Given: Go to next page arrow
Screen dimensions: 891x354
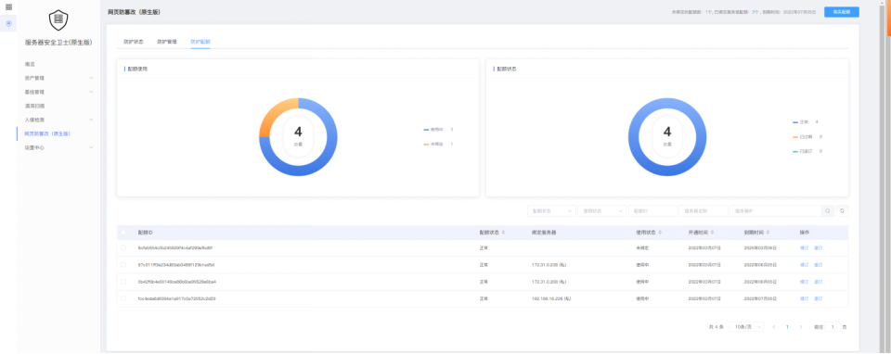Looking at the screenshot, I should [801, 327].
